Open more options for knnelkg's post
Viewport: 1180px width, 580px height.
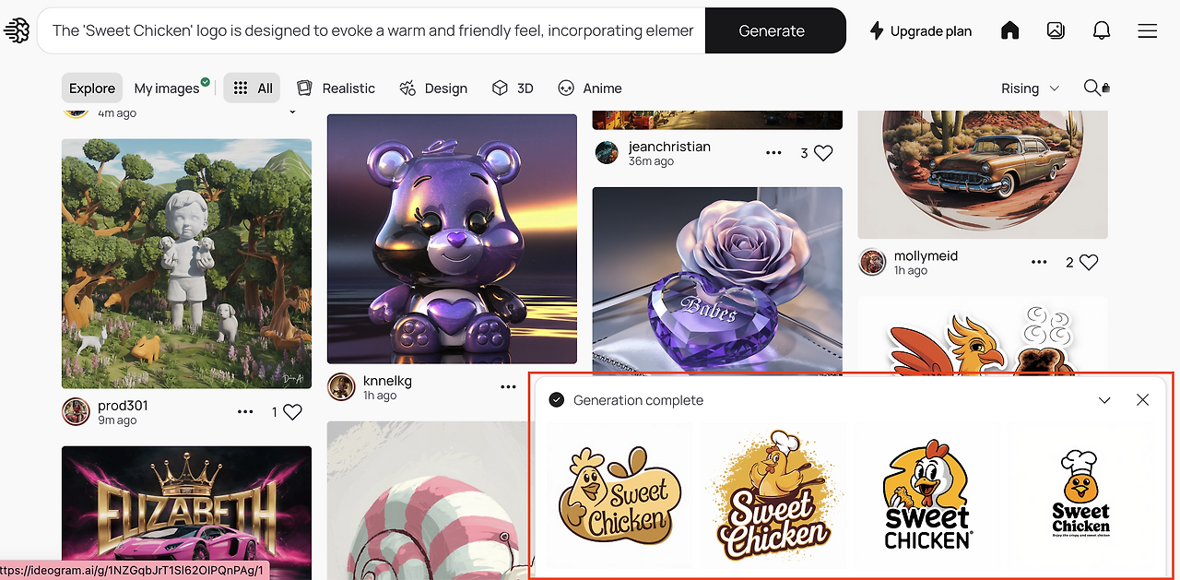coord(509,387)
